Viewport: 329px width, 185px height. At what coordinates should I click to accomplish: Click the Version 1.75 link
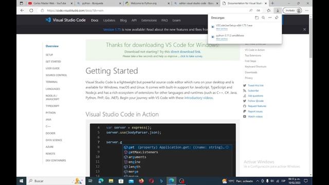tap(112, 30)
